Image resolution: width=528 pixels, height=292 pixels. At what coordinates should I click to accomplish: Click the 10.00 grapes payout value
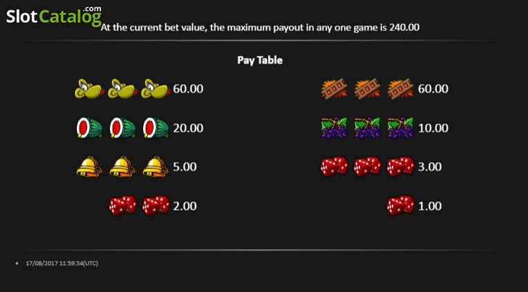[x=433, y=128]
